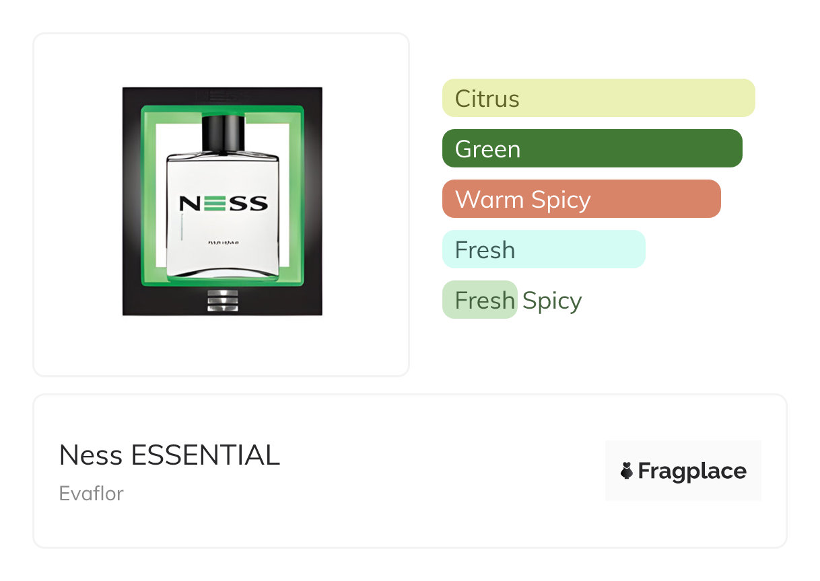
Task: Click the Fragplace bottle logo icon
Action: tap(627, 471)
